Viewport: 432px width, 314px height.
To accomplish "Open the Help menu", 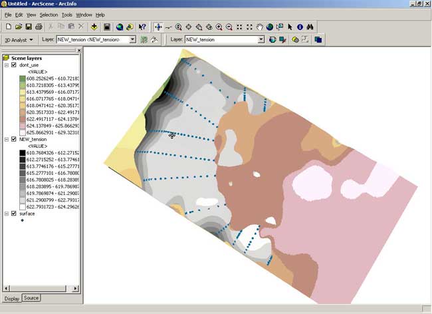I will click(x=100, y=15).
